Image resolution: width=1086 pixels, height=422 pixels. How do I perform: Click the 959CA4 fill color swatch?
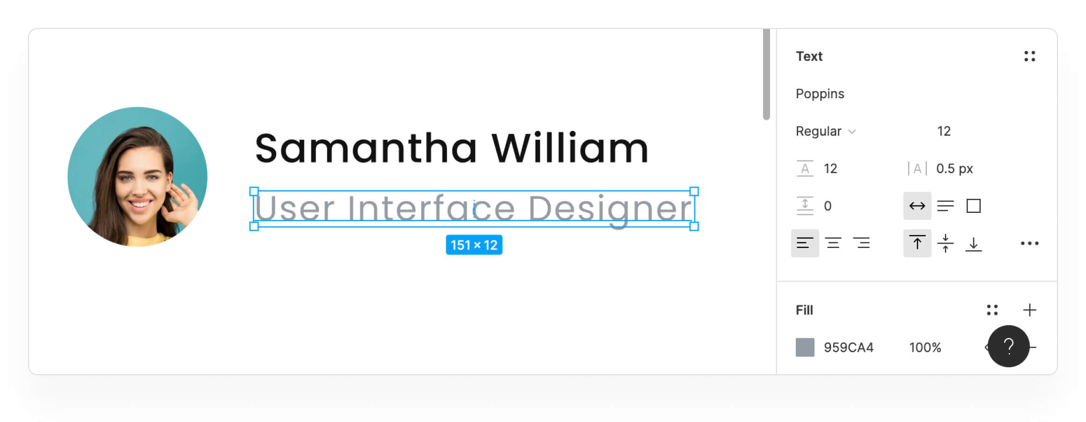coord(805,347)
